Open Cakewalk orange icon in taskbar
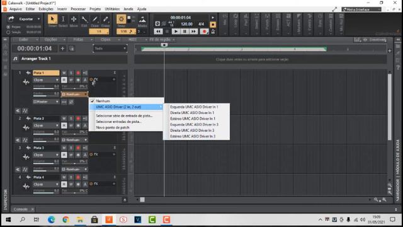Screen dimensions: 403x227 click(x=109, y=220)
